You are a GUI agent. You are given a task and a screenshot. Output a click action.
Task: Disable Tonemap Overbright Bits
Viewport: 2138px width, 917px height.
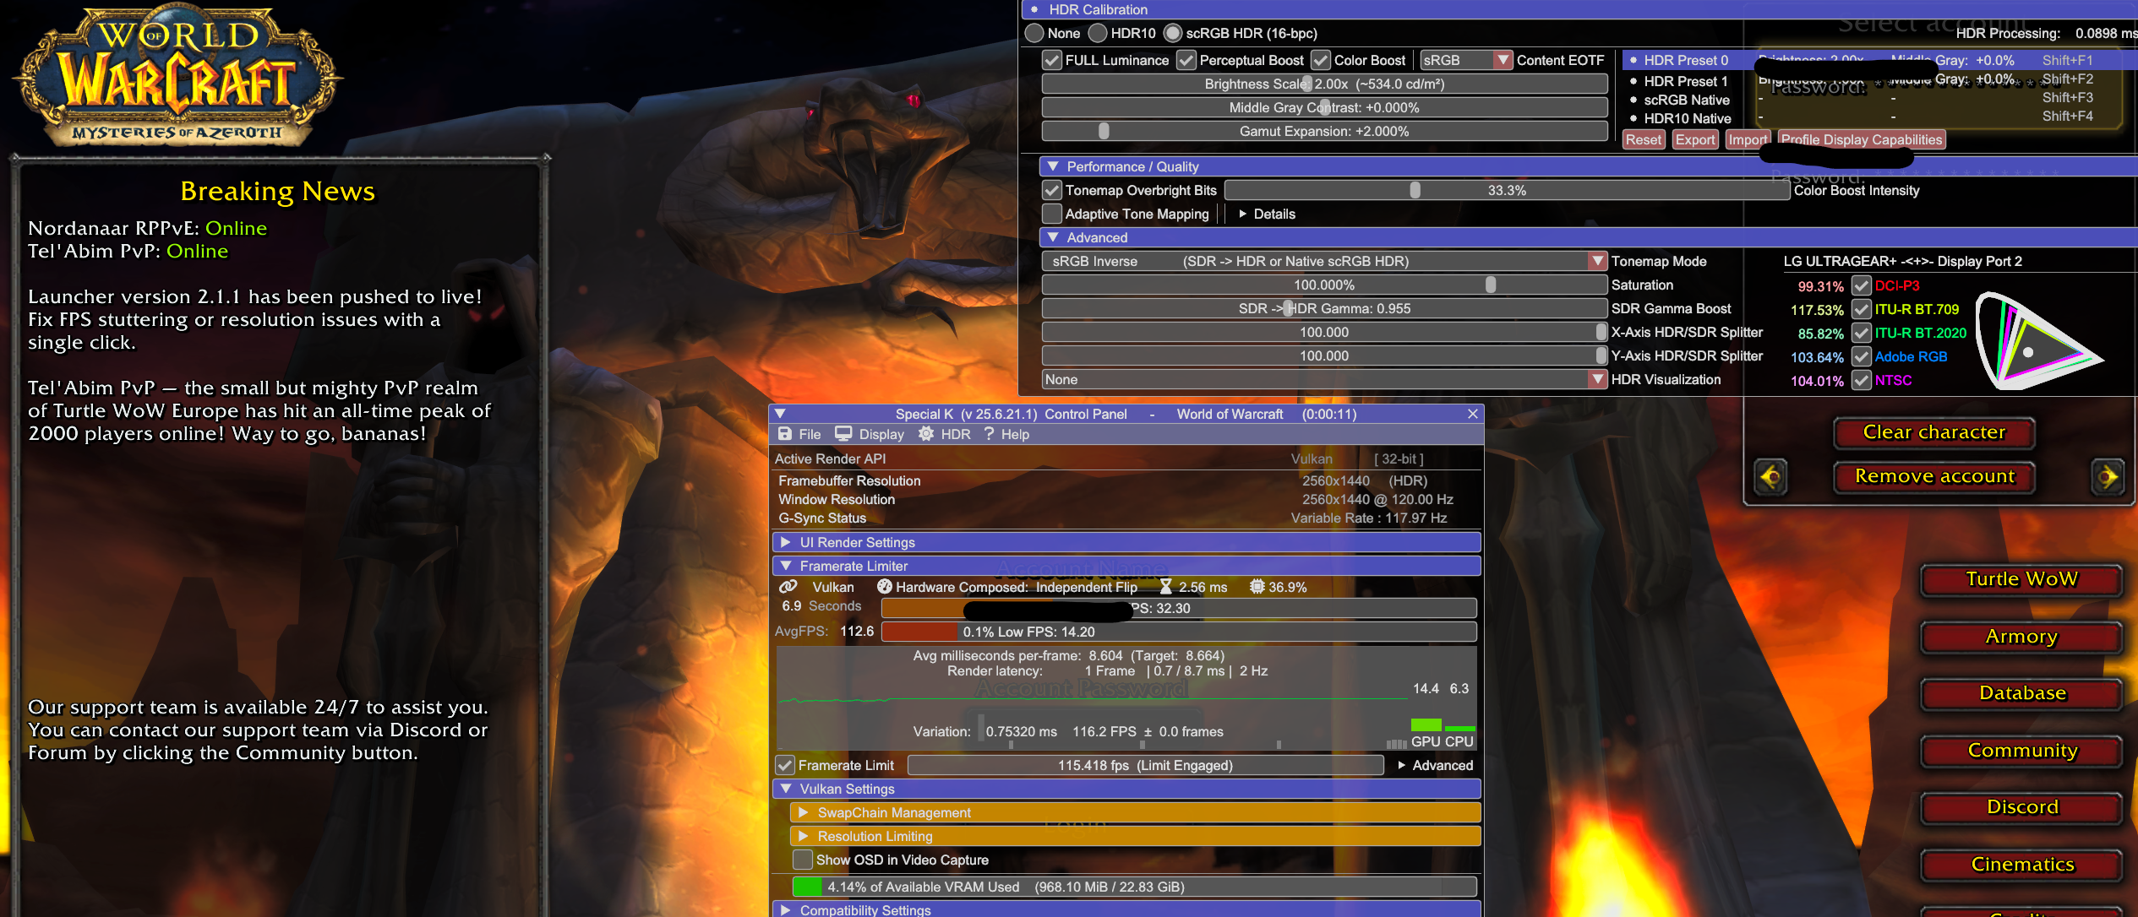[1052, 190]
